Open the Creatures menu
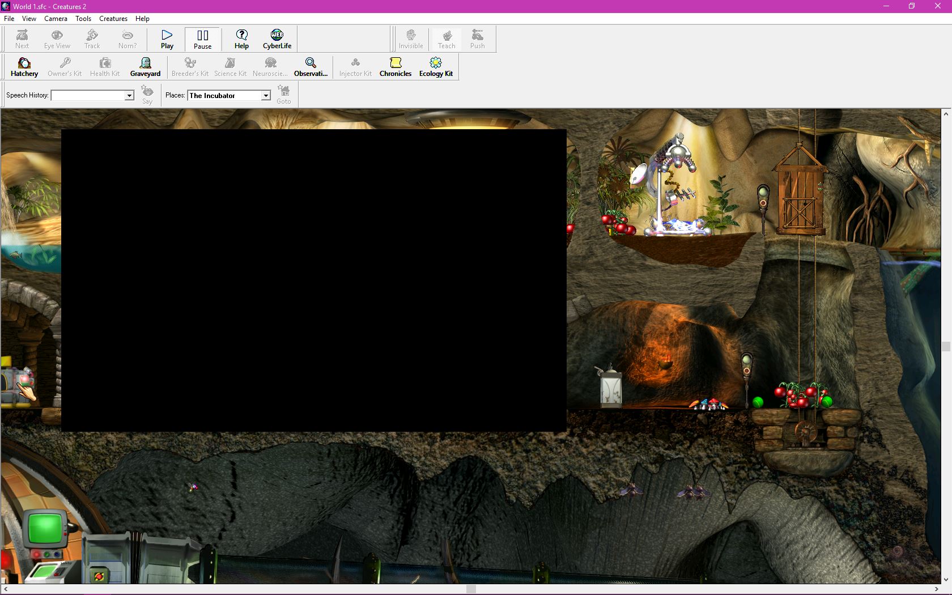Viewport: 952px width, 595px height. point(113,19)
